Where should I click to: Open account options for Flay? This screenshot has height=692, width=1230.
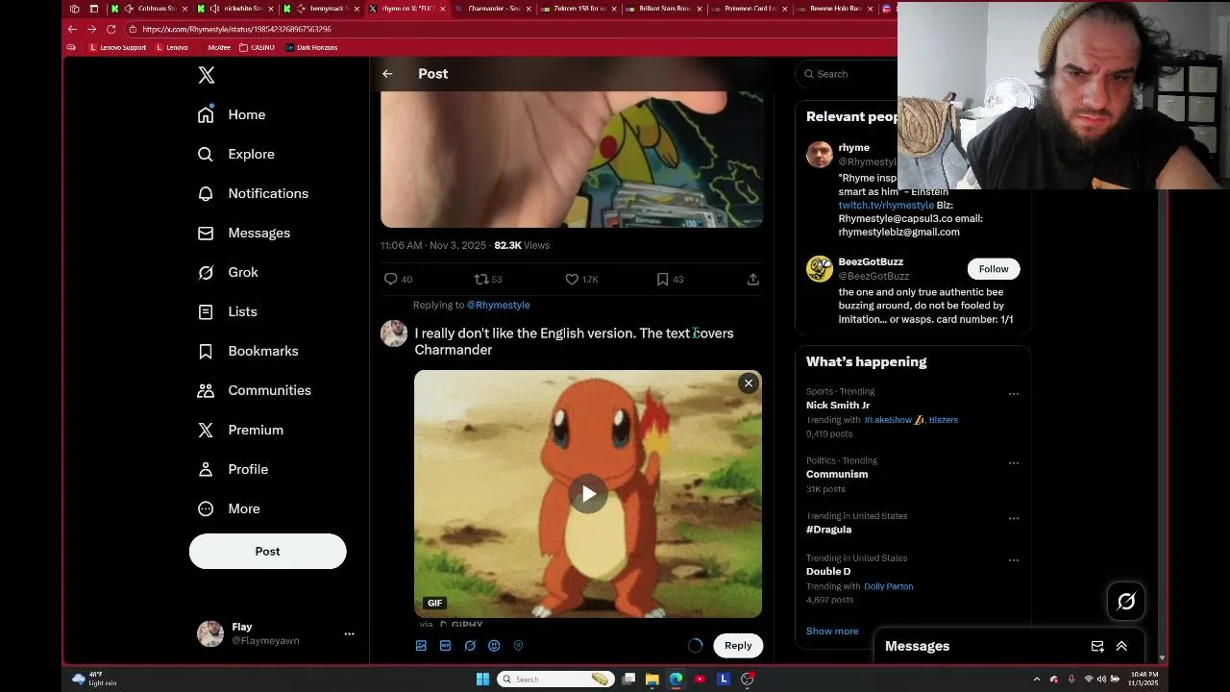coord(349,633)
